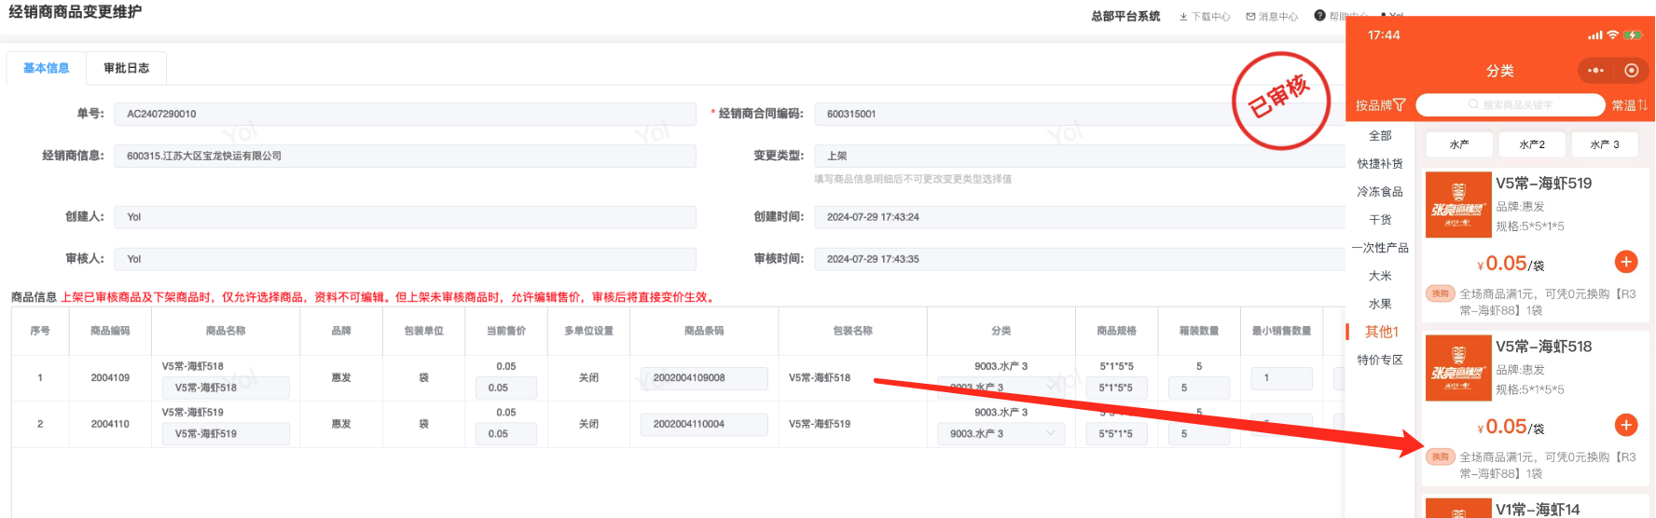Viewport: 1656px width, 518px height.
Task: Edit barcode input 2002004109008
Action: 704,378
